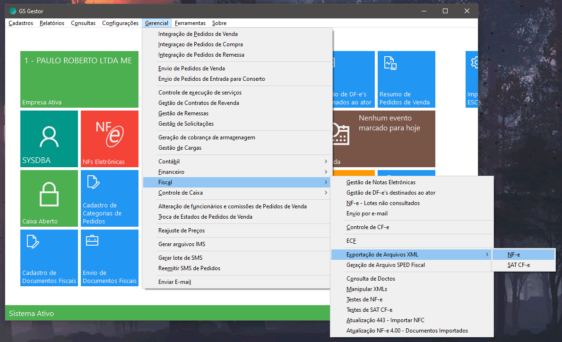562x342 pixels.
Task: Choose Enviar E-mail menu entry
Action: tap(236, 282)
